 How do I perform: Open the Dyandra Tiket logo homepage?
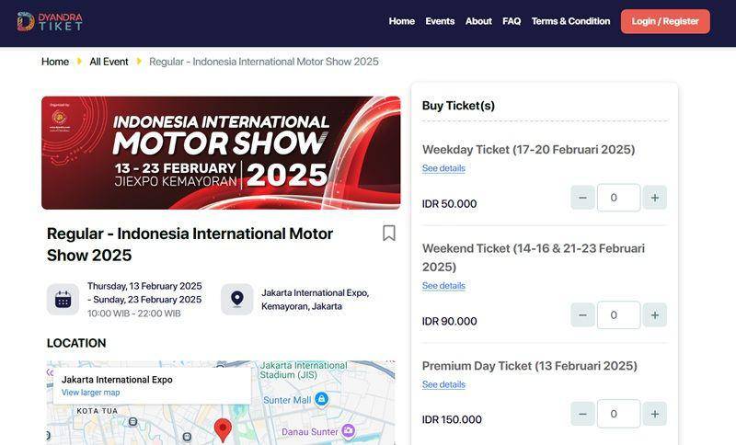click(x=50, y=21)
